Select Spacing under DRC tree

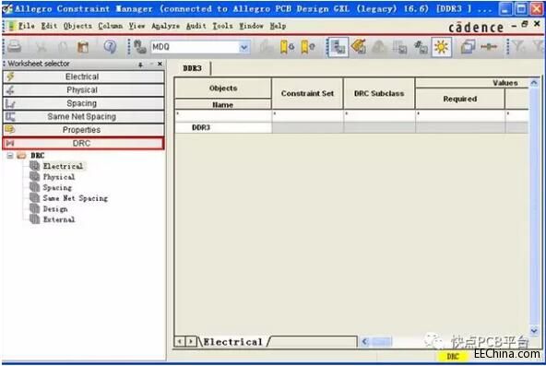[57, 187]
